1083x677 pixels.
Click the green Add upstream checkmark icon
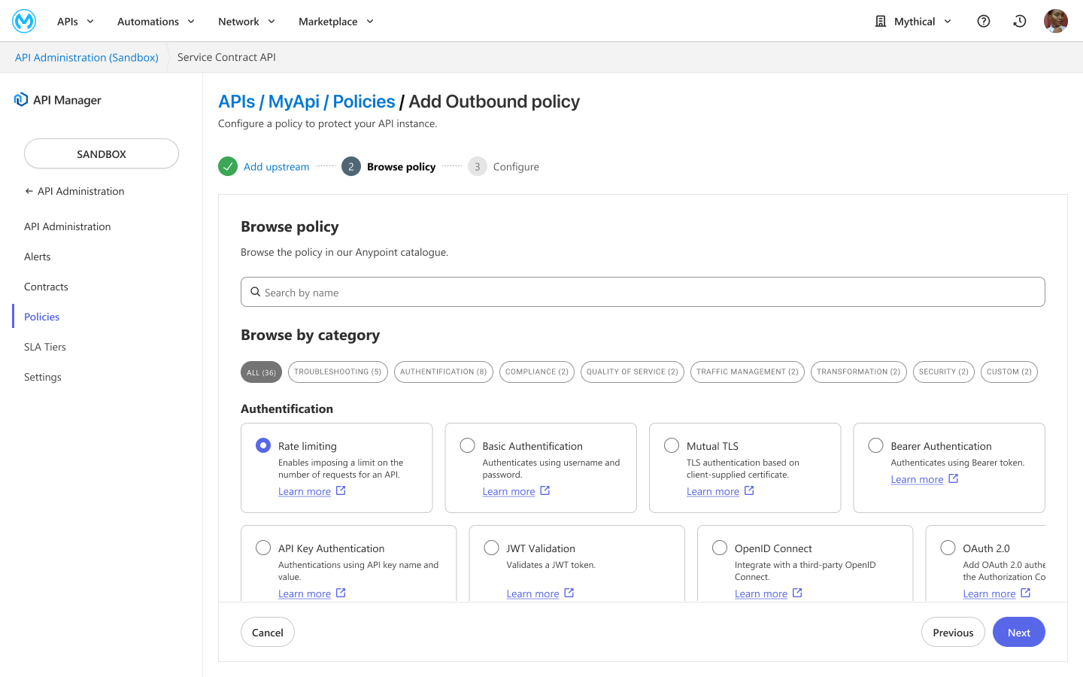(x=228, y=166)
